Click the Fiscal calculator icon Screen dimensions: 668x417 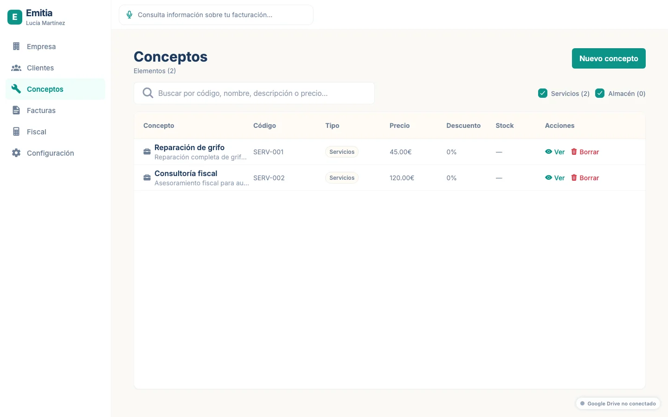tap(16, 132)
